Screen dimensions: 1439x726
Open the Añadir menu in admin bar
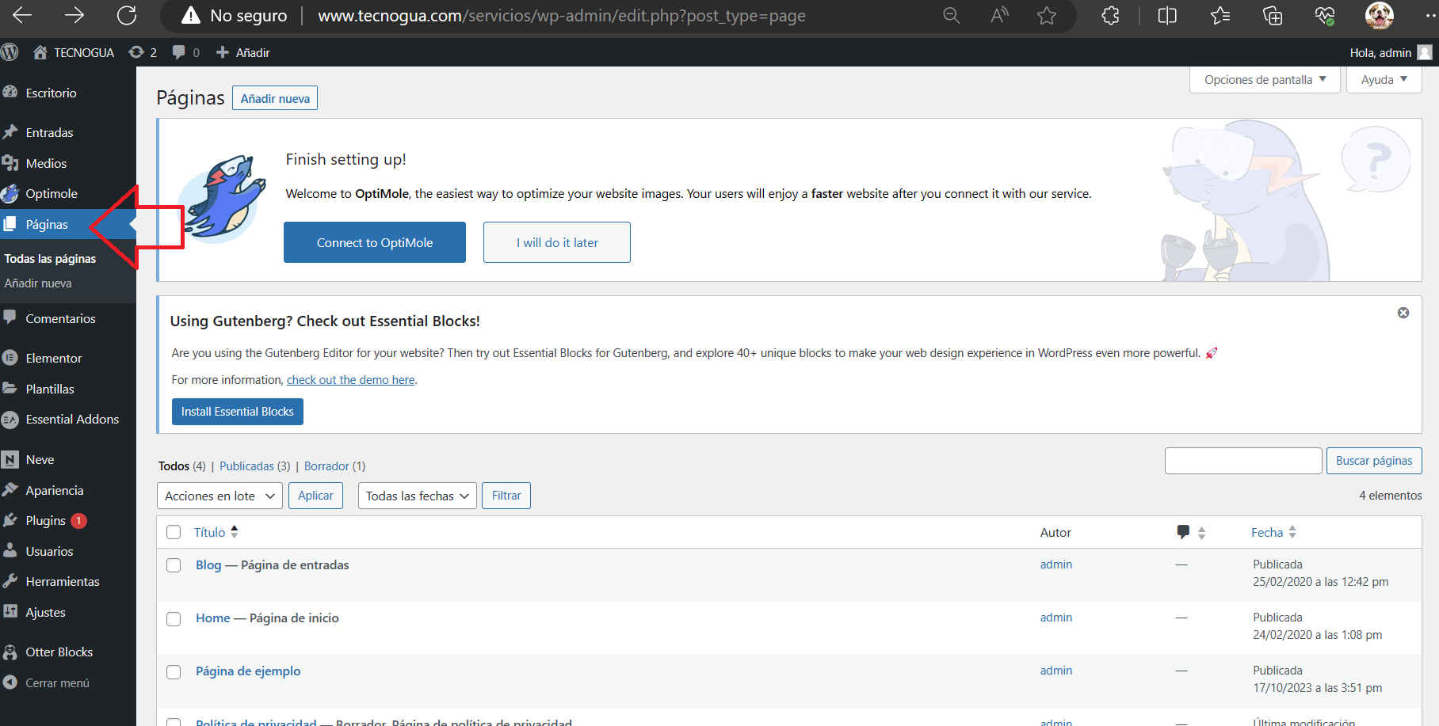coord(243,52)
